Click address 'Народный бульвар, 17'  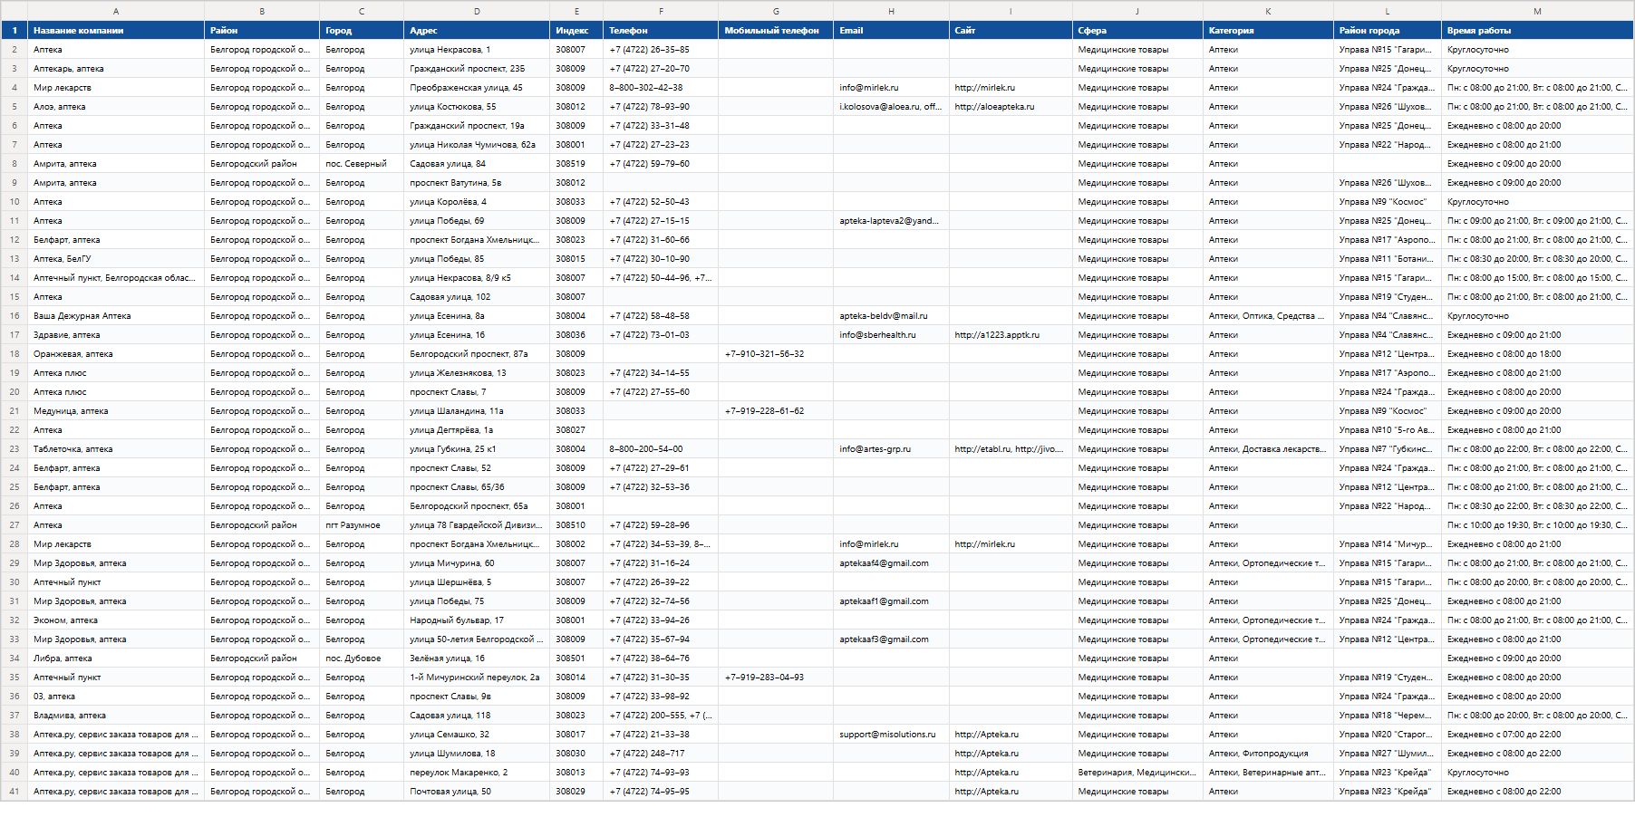tap(477, 620)
